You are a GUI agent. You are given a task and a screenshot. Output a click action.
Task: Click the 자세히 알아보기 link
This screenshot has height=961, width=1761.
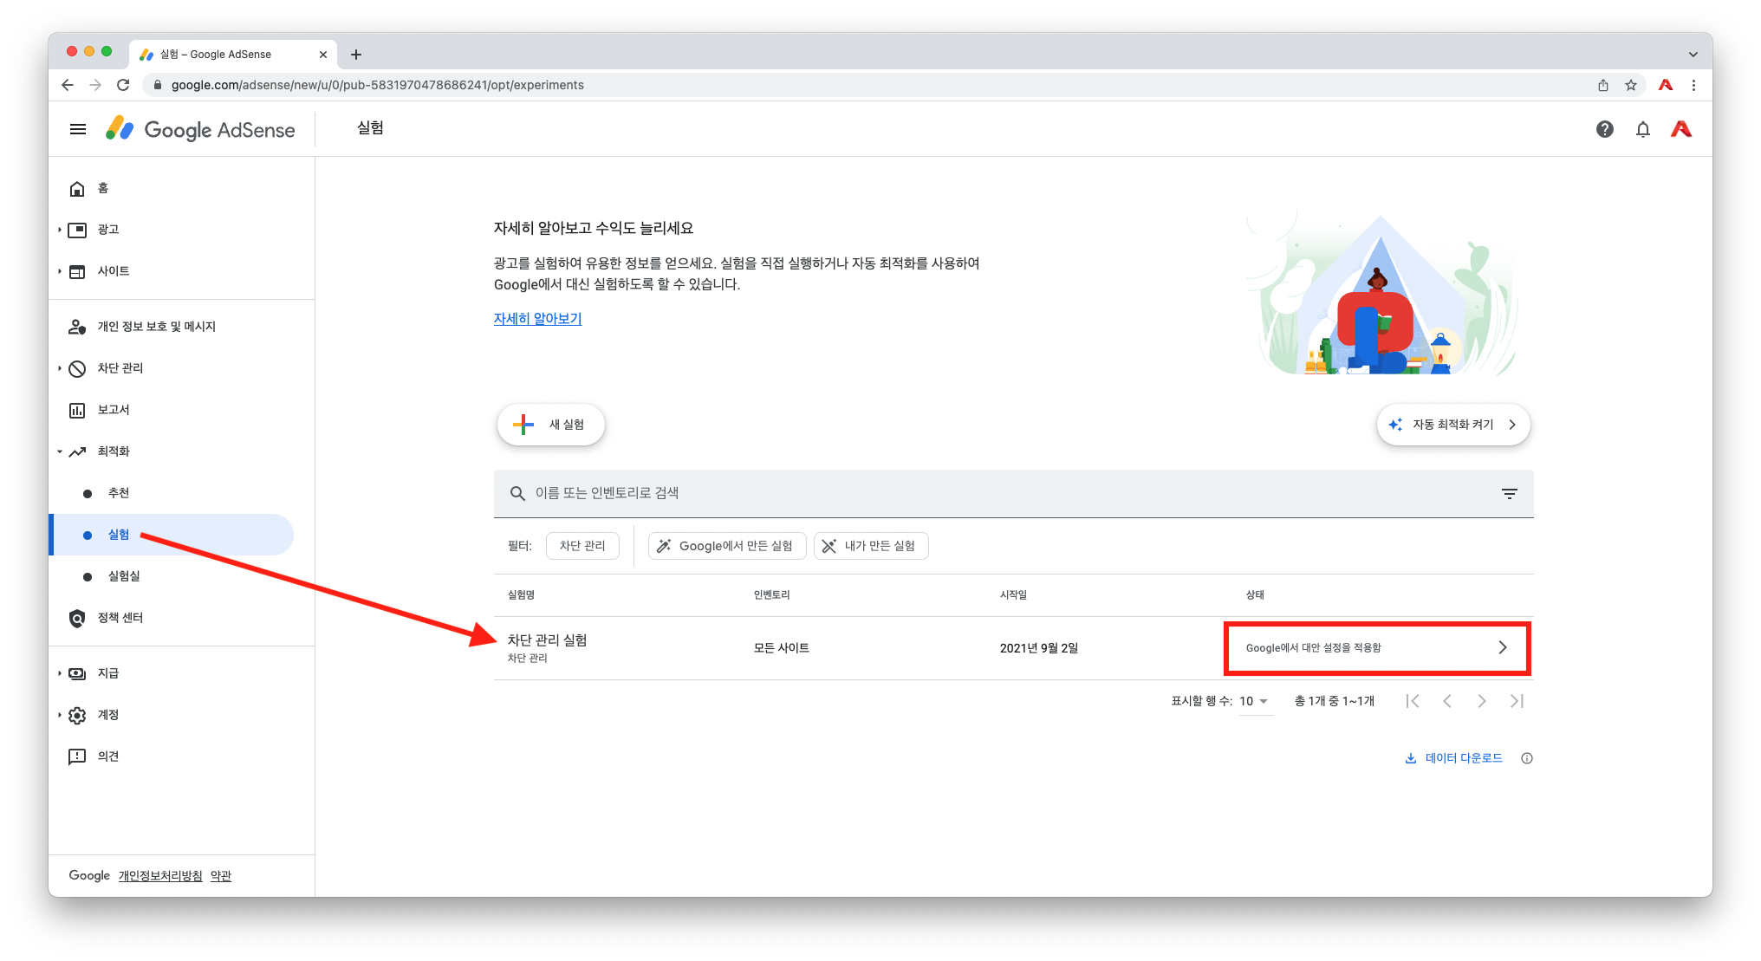point(537,319)
